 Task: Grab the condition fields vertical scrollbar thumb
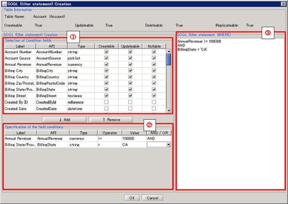click(168, 60)
